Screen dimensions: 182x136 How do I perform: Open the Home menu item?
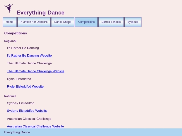point(10,22)
